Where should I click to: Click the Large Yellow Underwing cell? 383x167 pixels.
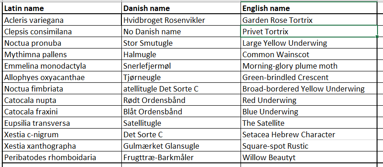[x=309, y=43]
